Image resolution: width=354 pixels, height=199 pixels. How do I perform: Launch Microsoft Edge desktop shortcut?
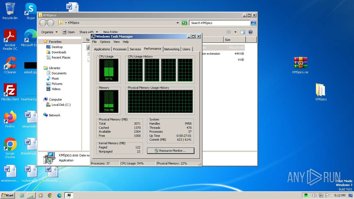pos(30,38)
